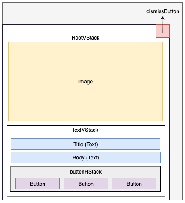This screenshot has height=203, width=185.
Task: Click the dismissButton text label
Action: [x=163, y=11]
